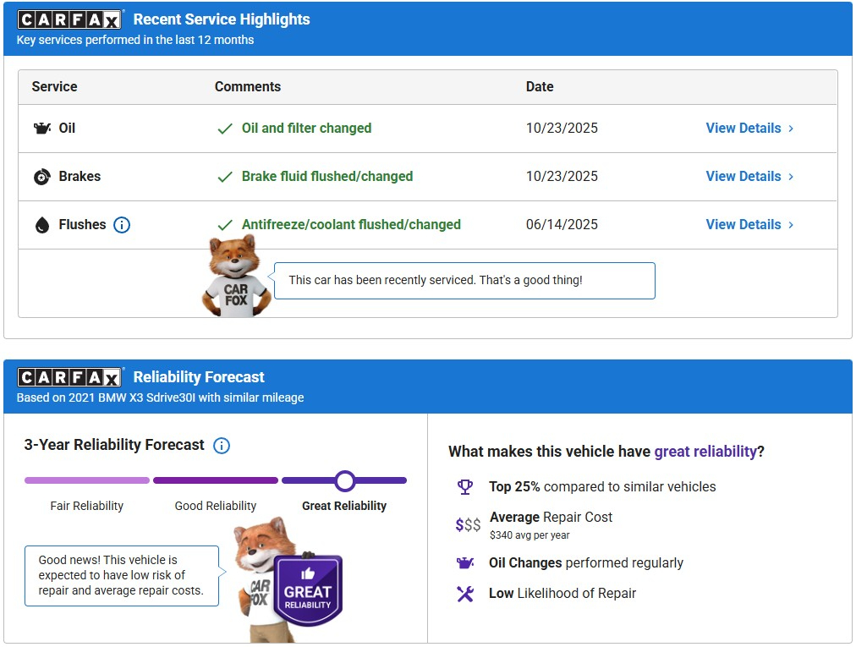View details for the Oil service
This screenshot has width=856, height=647.
[x=743, y=129]
